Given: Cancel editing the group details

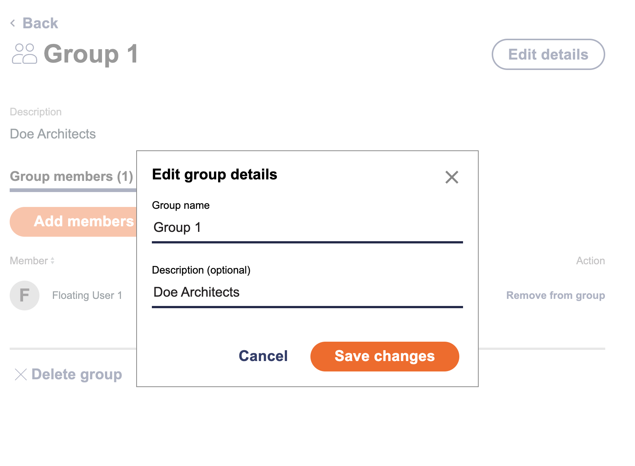Looking at the screenshot, I should click(263, 356).
